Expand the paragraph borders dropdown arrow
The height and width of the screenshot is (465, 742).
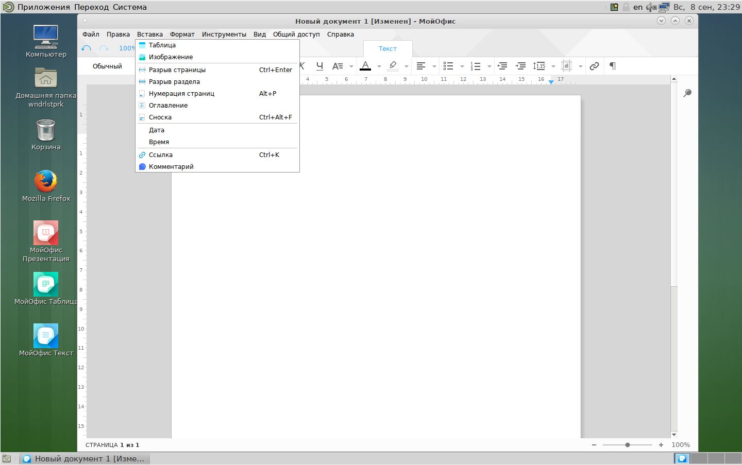581,66
